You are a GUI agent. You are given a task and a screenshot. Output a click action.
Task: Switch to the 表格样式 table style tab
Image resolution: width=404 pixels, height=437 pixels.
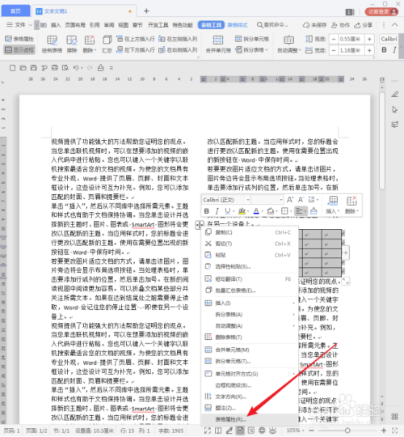click(x=238, y=25)
